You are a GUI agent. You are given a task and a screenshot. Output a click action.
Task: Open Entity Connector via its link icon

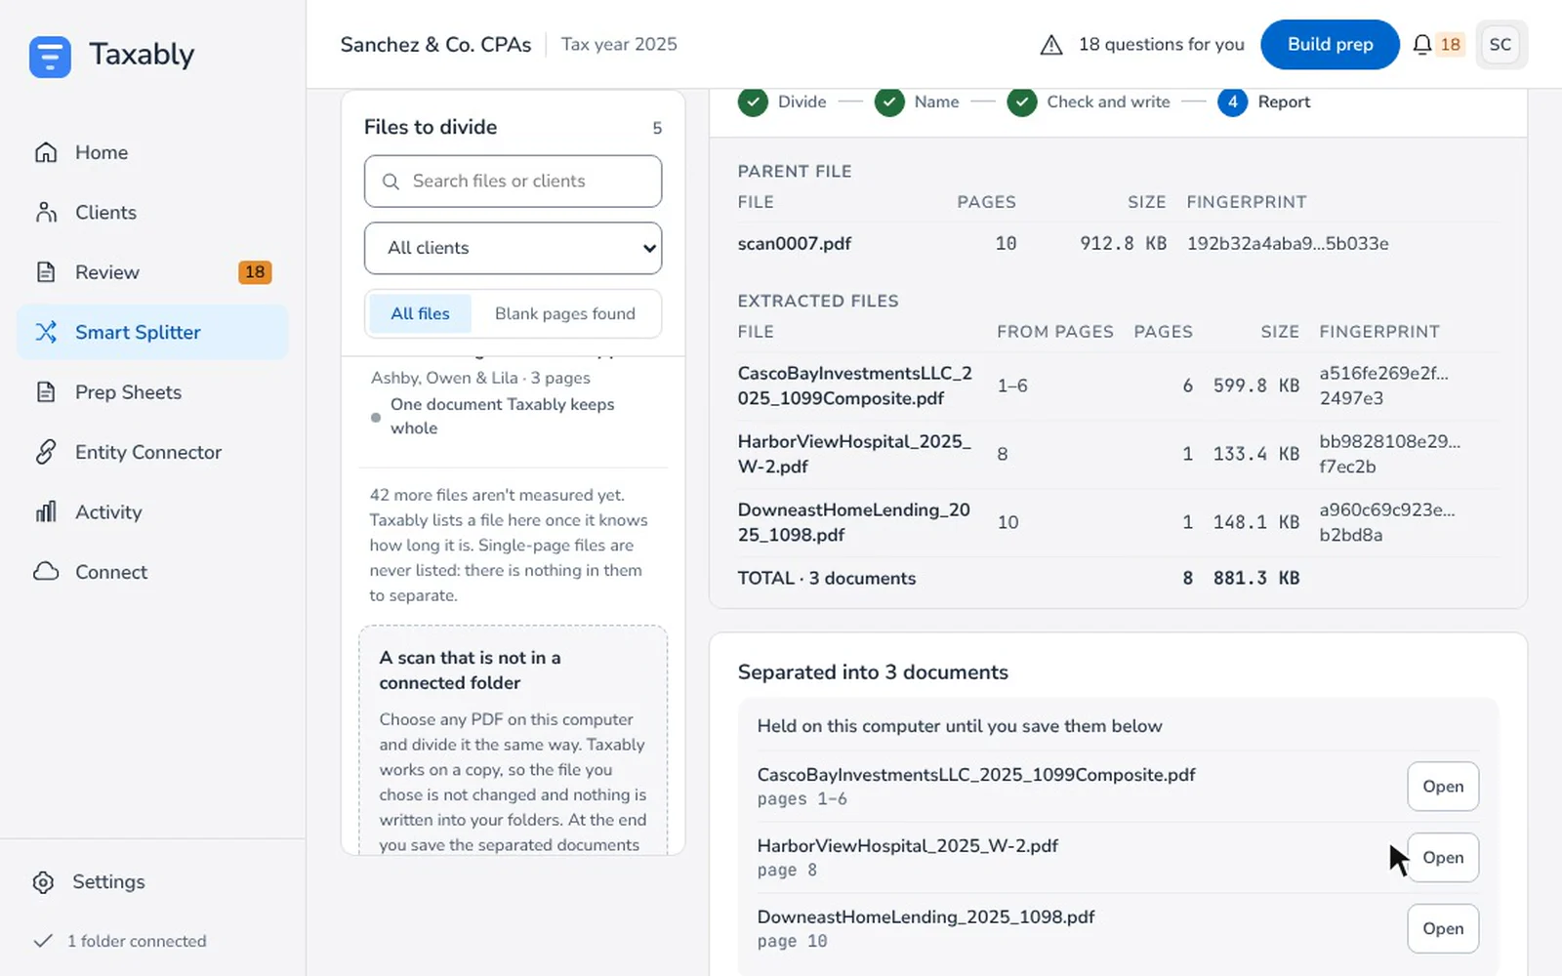point(46,452)
